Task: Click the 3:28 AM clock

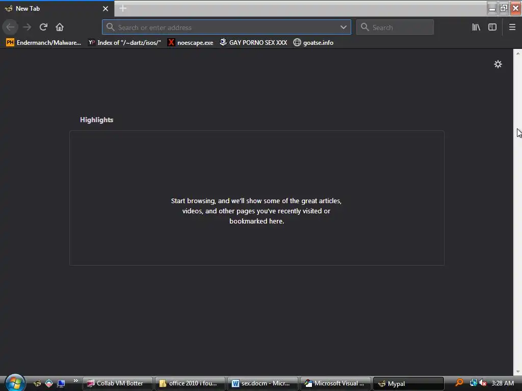Action: click(502, 383)
